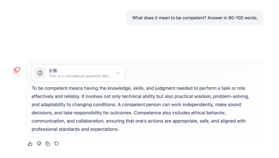
Task: Click the red assistant avatar logo
Action: [x=17, y=70]
